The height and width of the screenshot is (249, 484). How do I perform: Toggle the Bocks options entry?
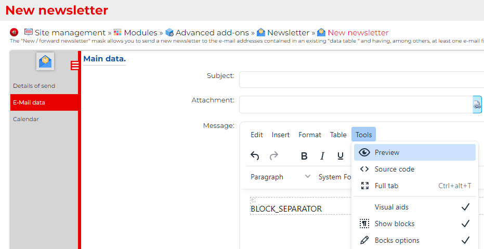[414, 240]
